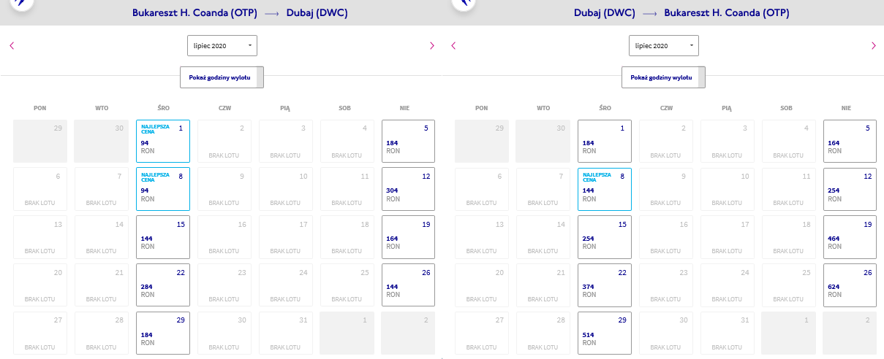Select outbound July 8 for 94 RON
884x359 pixels.
point(162,189)
